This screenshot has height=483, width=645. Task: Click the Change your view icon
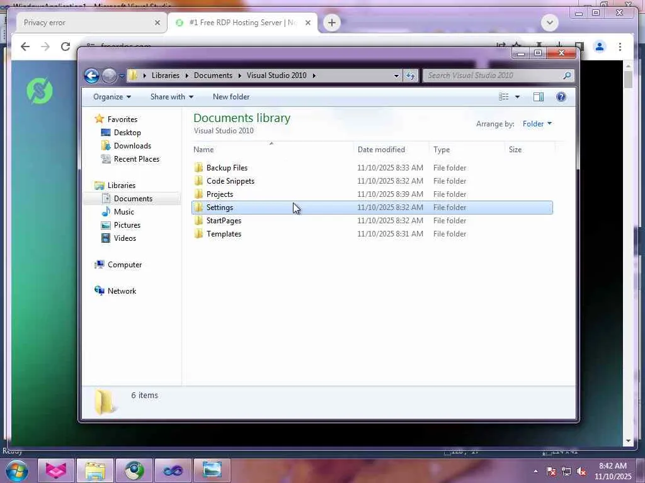[x=503, y=97]
